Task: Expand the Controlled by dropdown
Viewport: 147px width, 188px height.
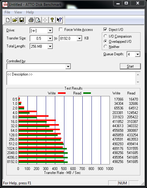Action: (68, 66)
